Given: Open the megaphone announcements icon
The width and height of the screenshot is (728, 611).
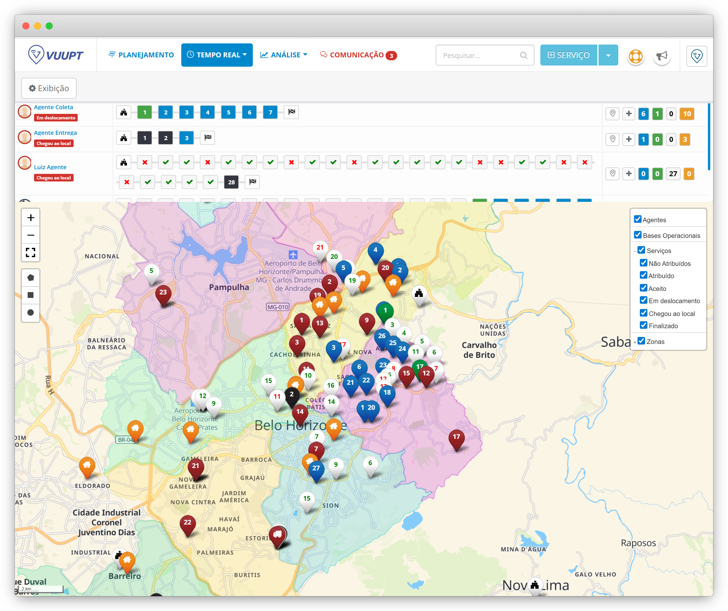Looking at the screenshot, I should pyautogui.click(x=662, y=56).
